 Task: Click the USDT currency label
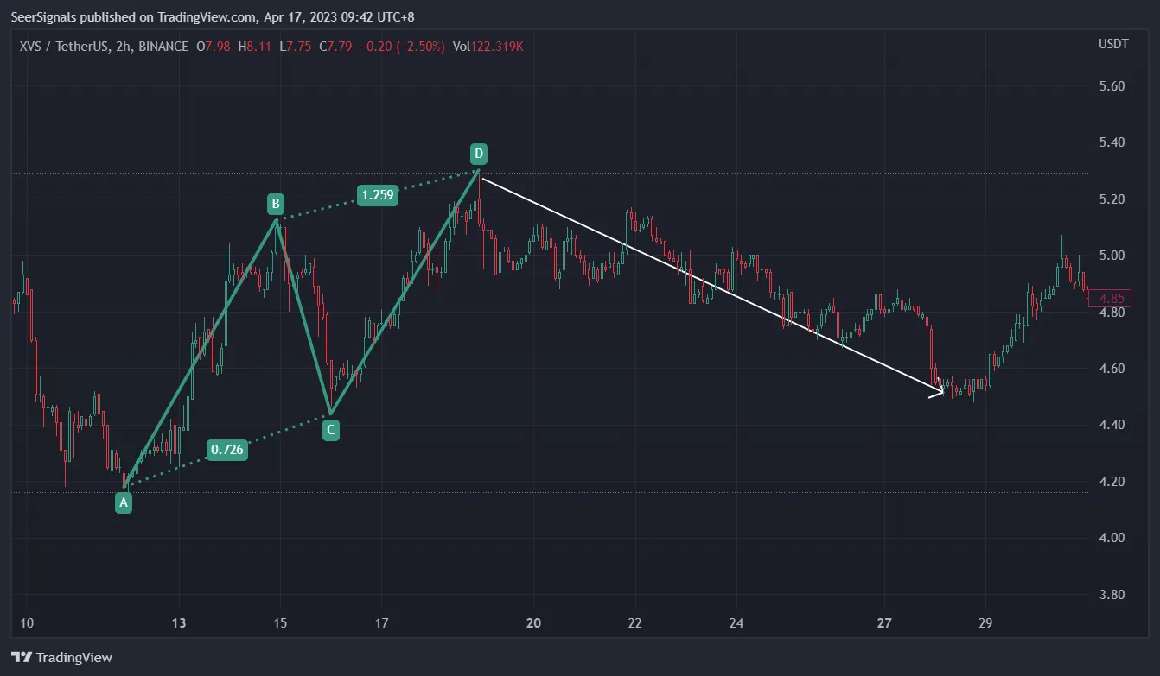coord(1113,44)
